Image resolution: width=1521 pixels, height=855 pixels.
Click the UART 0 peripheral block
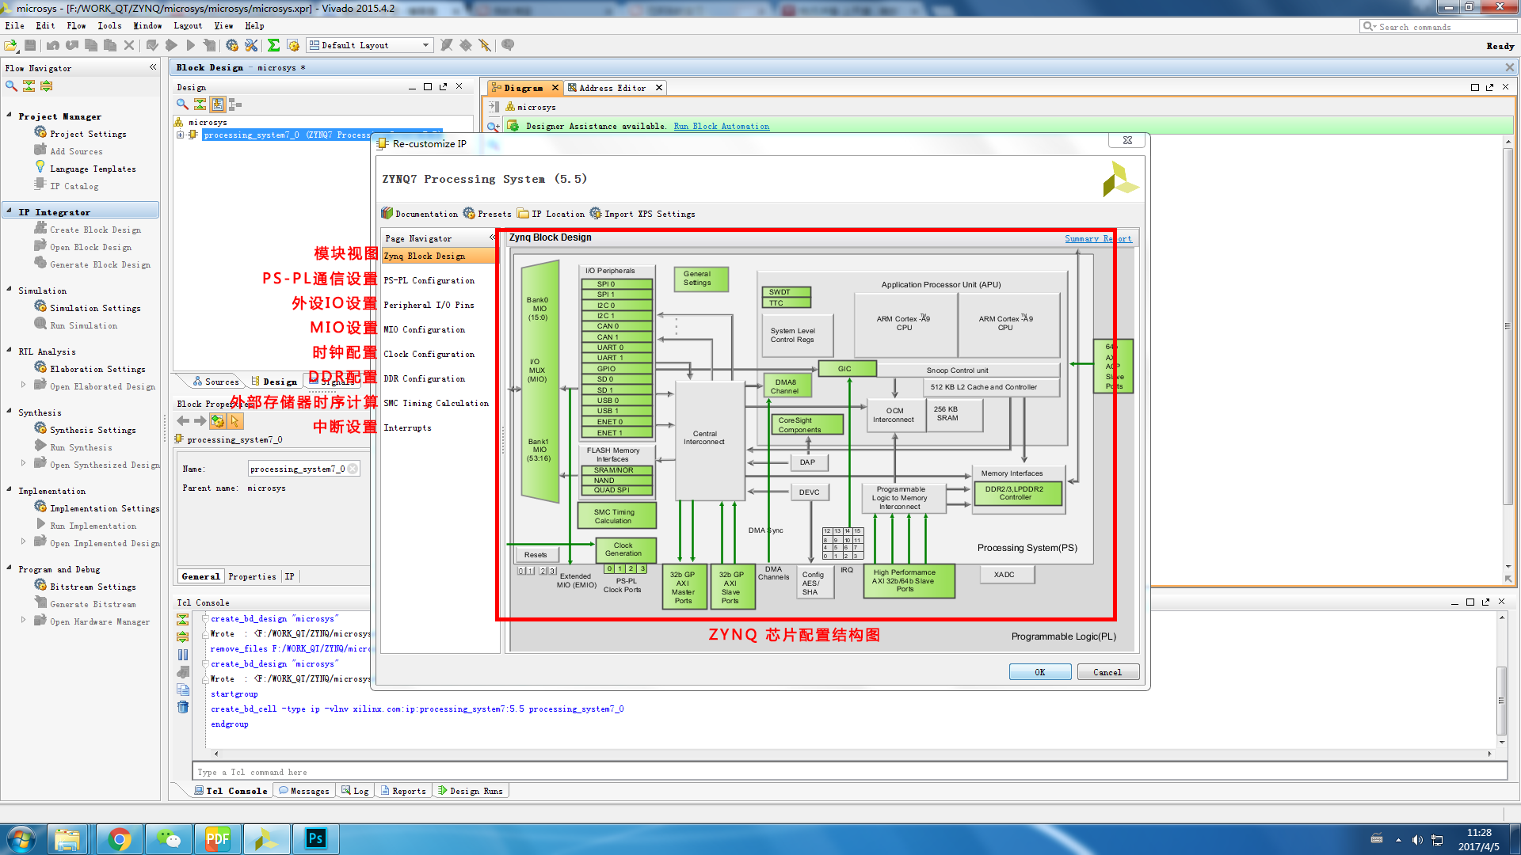point(616,348)
